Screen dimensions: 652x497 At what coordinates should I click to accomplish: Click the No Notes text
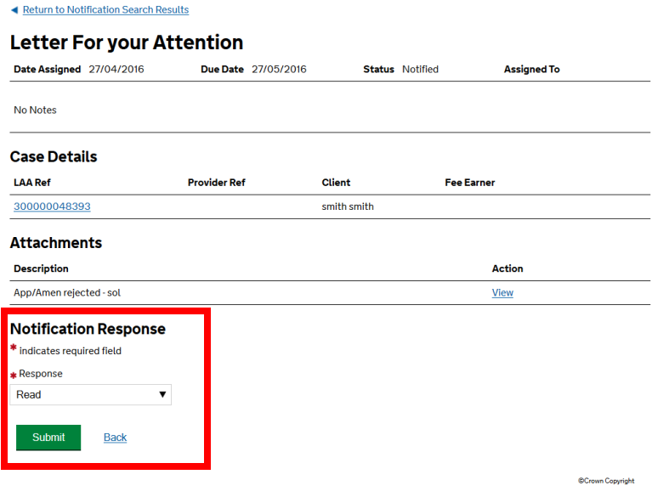click(35, 110)
